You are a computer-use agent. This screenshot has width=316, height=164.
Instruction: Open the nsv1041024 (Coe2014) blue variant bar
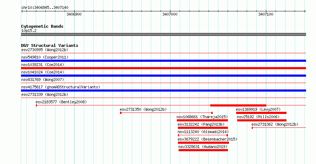163,76
